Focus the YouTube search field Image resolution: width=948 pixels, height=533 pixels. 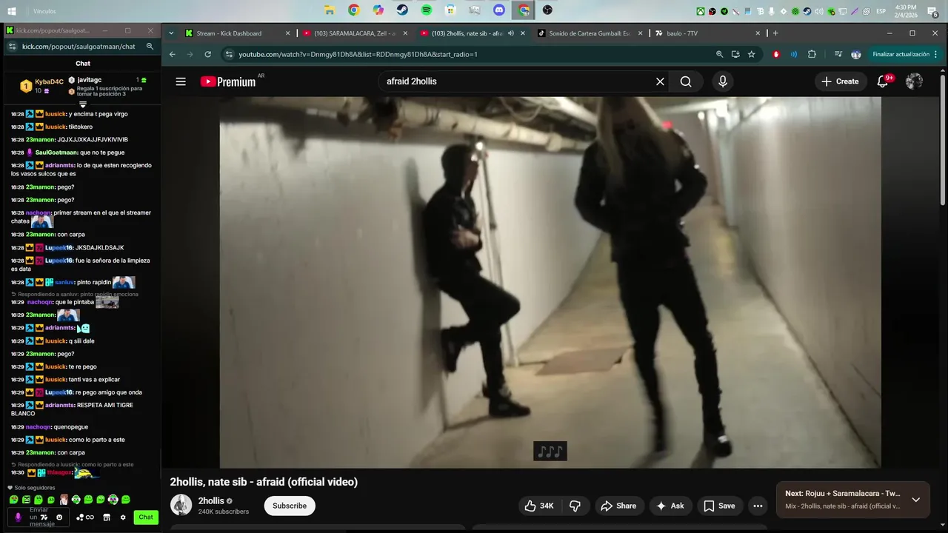click(515, 81)
